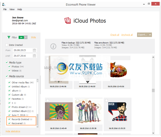Screen dimensions: 161x137
Task: Click photo gallery scroll down arrow
Action: [153, 133]
